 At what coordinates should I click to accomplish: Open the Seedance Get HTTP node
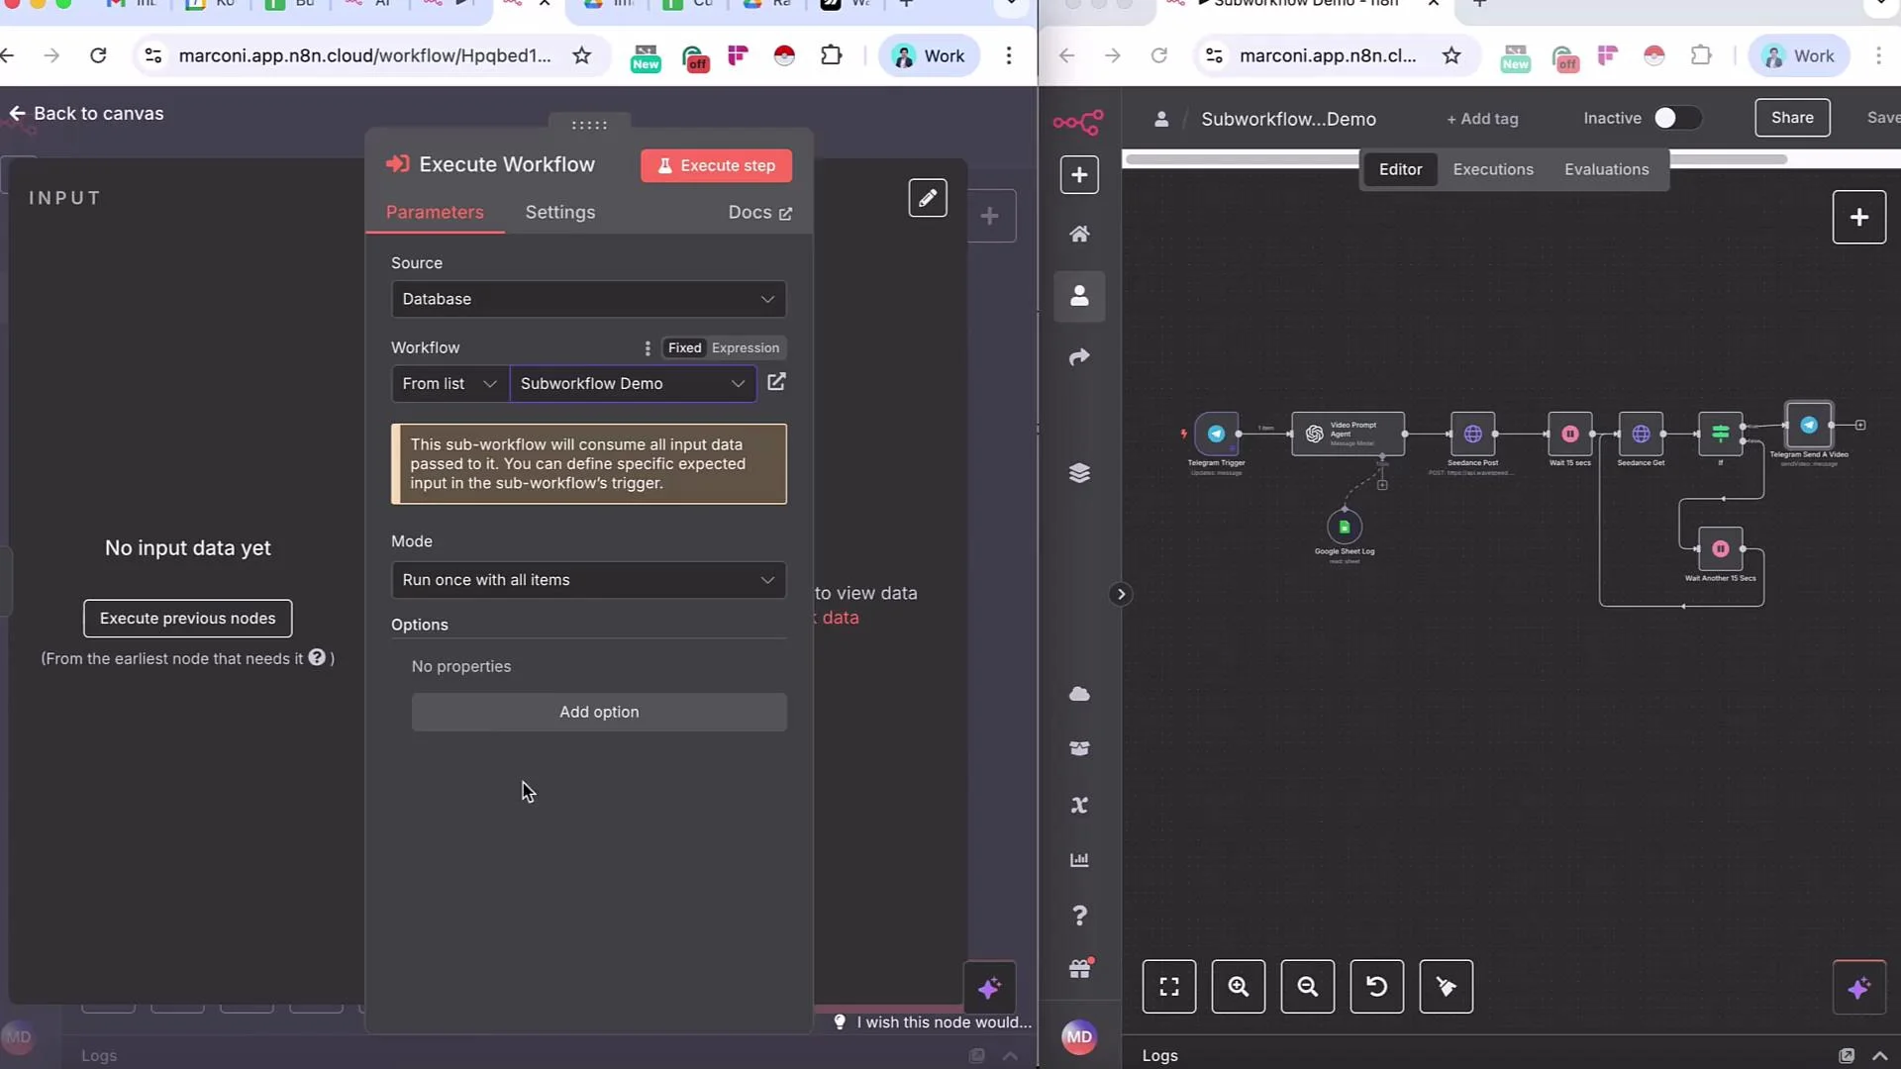pos(1641,434)
